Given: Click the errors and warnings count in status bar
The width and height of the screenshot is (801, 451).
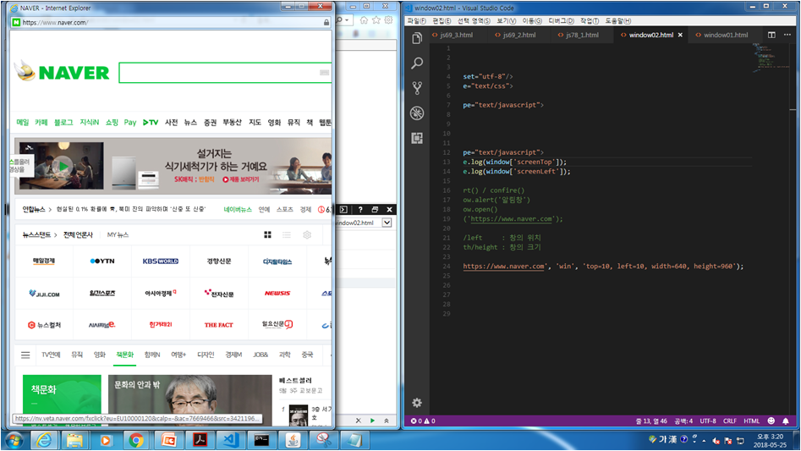Looking at the screenshot, I should [423, 421].
